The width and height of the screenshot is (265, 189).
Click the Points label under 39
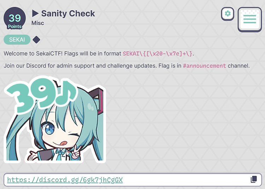[x=15, y=27]
